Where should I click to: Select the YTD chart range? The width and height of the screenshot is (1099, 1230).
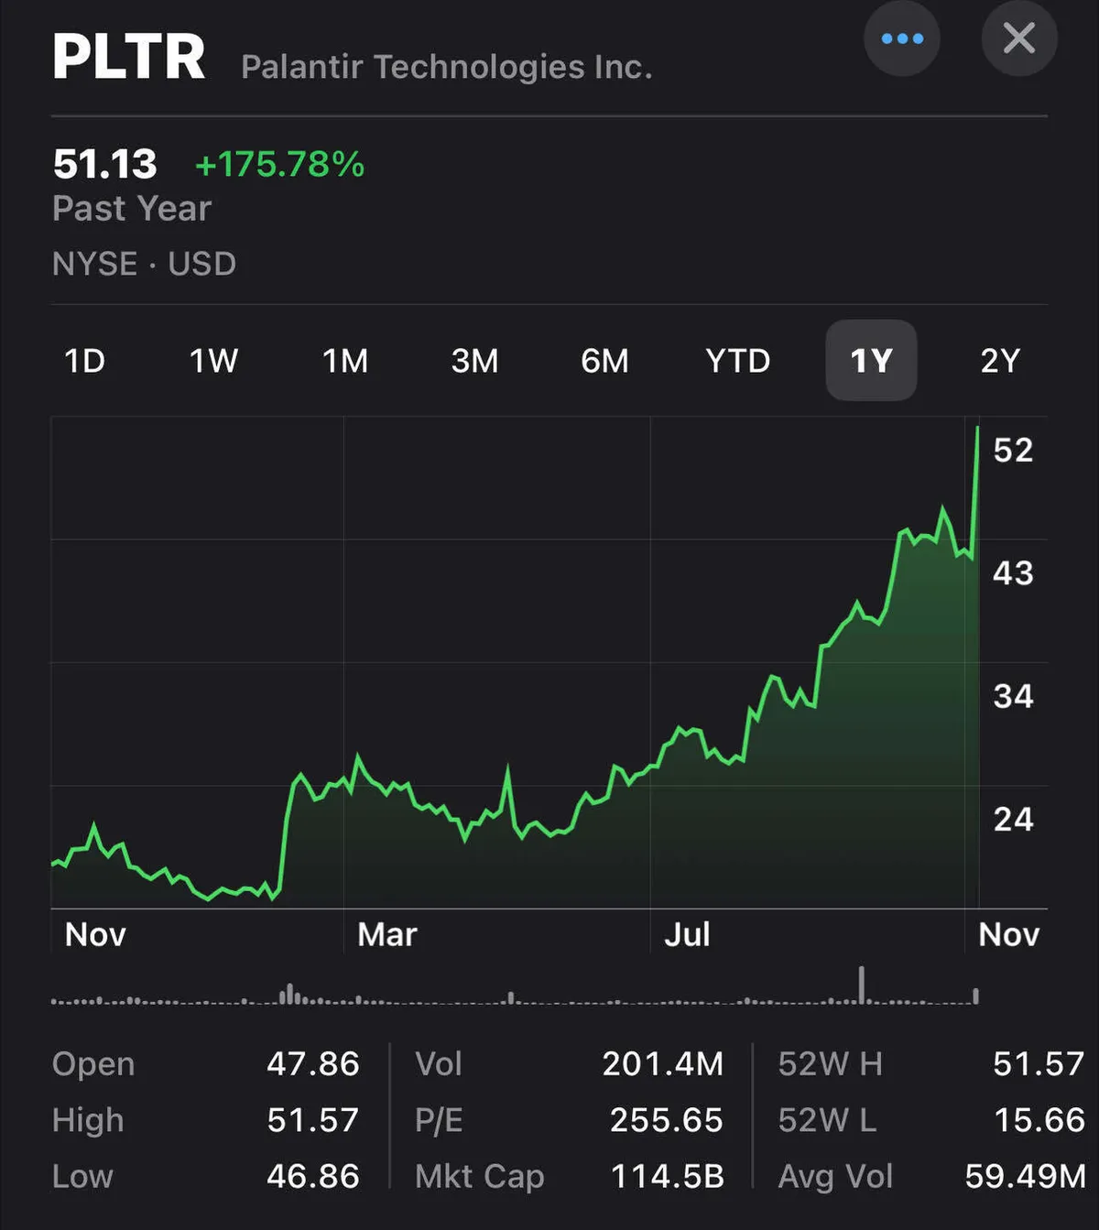pos(738,361)
